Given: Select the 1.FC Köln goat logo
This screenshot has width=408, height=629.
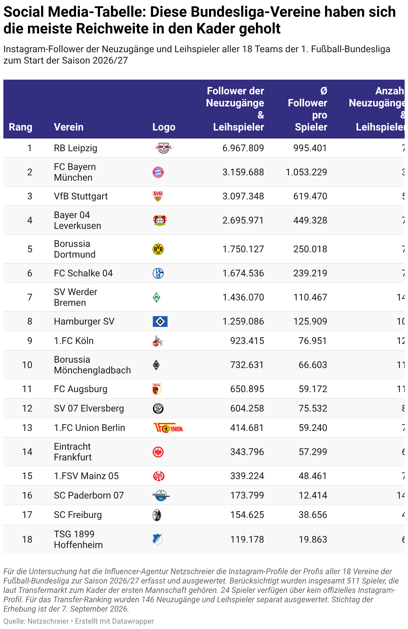Looking at the screenshot, I should pyautogui.click(x=158, y=341).
